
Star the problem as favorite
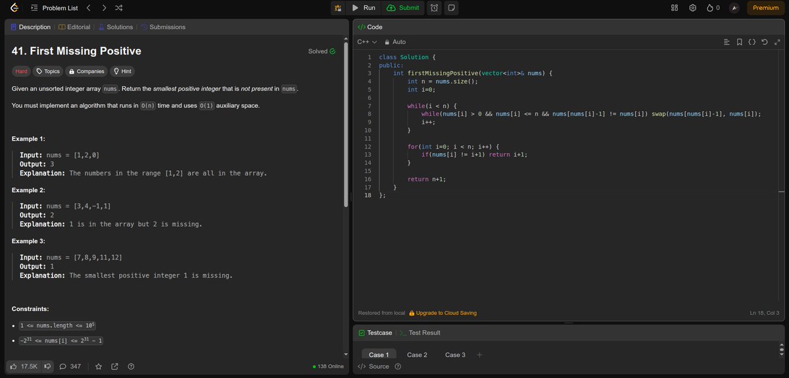click(99, 366)
